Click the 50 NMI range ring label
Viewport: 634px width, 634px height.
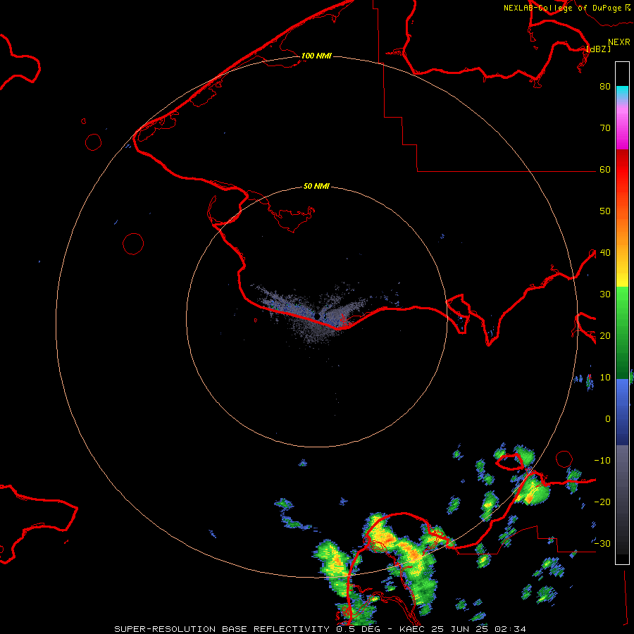tap(316, 187)
